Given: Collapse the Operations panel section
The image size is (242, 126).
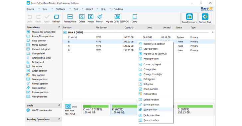Looking at the screenshot, I should click(59, 27).
